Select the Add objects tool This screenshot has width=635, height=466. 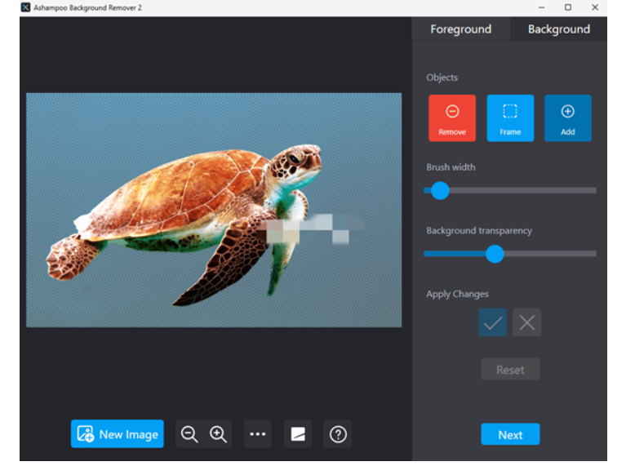coord(567,118)
